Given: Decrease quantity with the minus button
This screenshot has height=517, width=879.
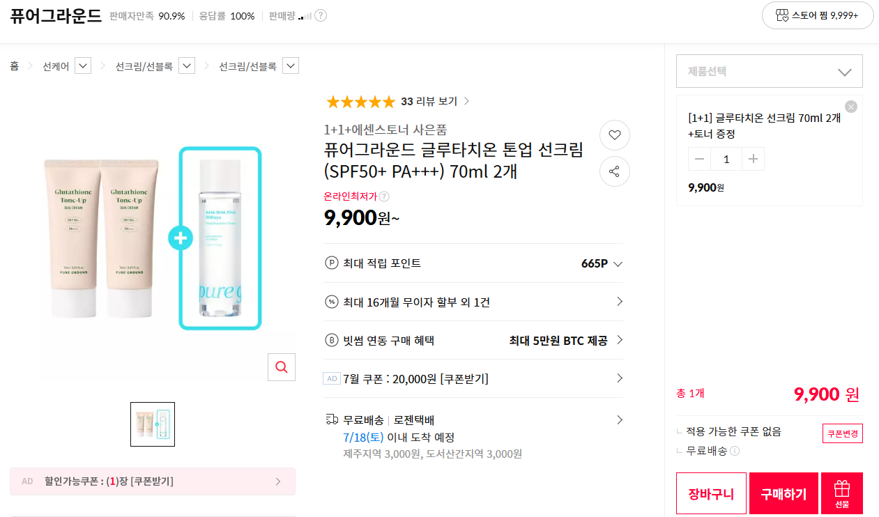Looking at the screenshot, I should [x=700, y=159].
